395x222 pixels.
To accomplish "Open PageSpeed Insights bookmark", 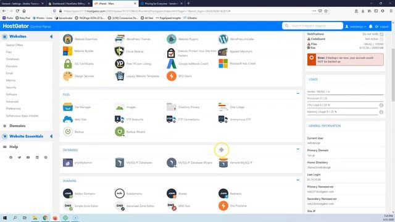I will (168, 18).
